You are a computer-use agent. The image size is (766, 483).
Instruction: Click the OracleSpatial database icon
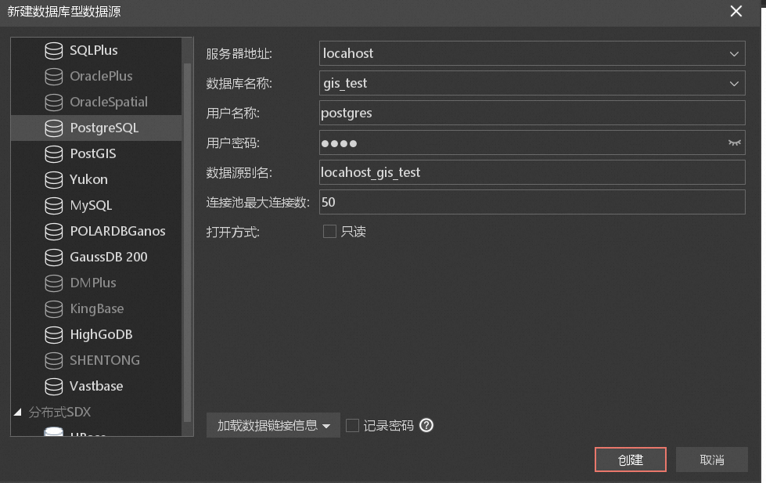pyautogui.click(x=54, y=103)
